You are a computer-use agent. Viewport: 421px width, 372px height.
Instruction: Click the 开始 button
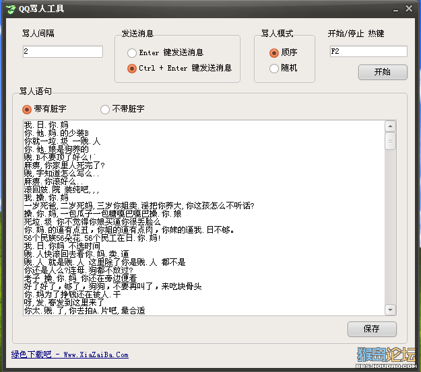pyautogui.click(x=383, y=72)
